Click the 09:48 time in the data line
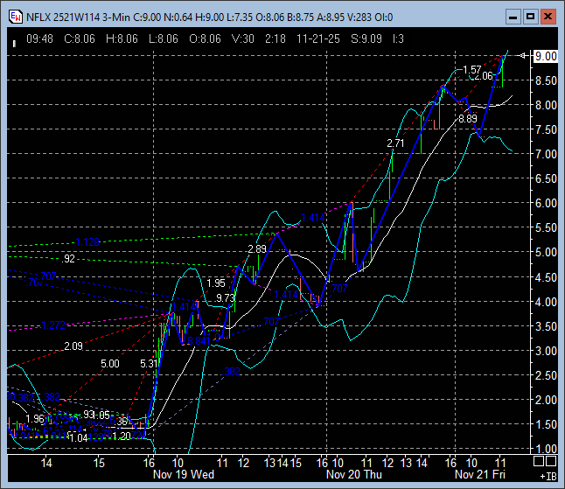Viewport: 565px width, 489px height. [x=41, y=38]
